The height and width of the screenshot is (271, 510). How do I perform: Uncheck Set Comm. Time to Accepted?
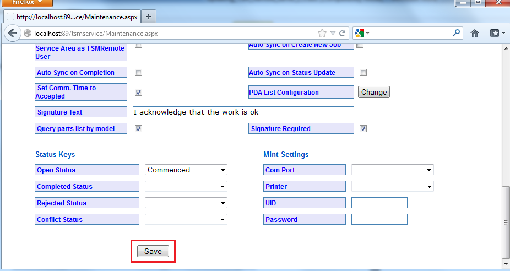click(139, 92)
